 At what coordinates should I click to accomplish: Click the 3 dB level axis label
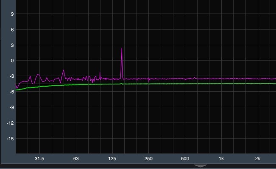[x=12, y=45]
